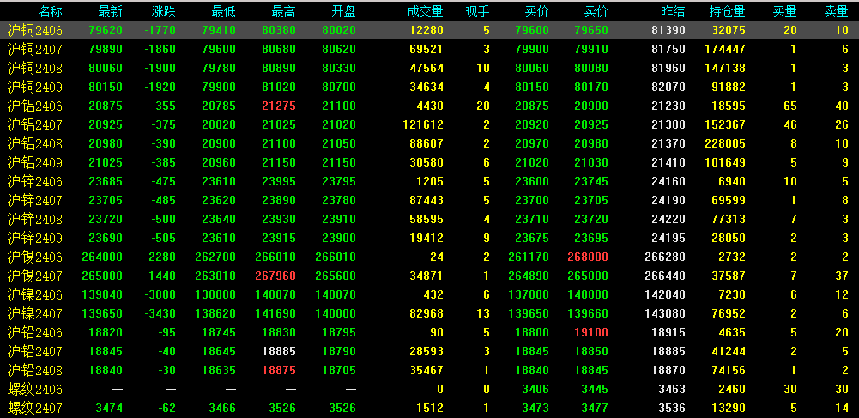The height and width of the screenshot is (418, 859).
Task: Click previous settlement 24195
Action: pyautogui.click(x=668, y=238)
